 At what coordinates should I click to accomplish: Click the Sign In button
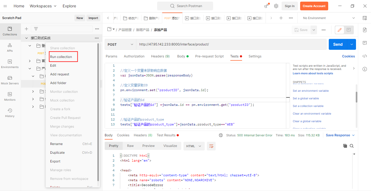pyautogui.click(x=289, y=6)
